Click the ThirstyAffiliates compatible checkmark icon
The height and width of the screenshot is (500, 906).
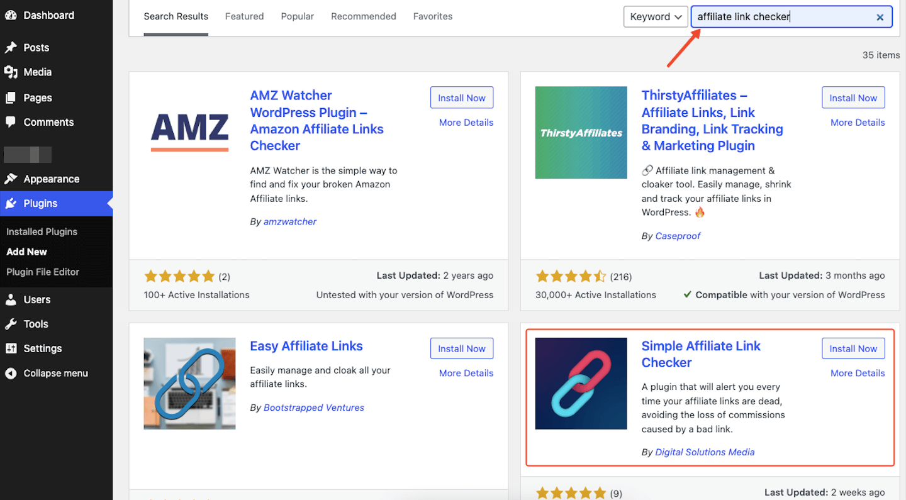point(688,294)
